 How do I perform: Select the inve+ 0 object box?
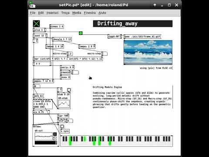coord(65,77)
